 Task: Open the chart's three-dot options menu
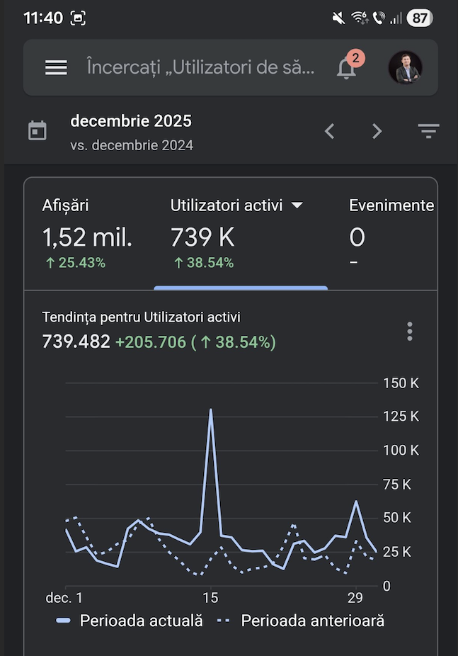(409, 332)
